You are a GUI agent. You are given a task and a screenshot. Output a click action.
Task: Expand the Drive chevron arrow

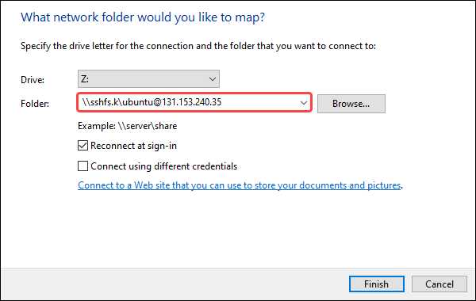coord(213,79)
